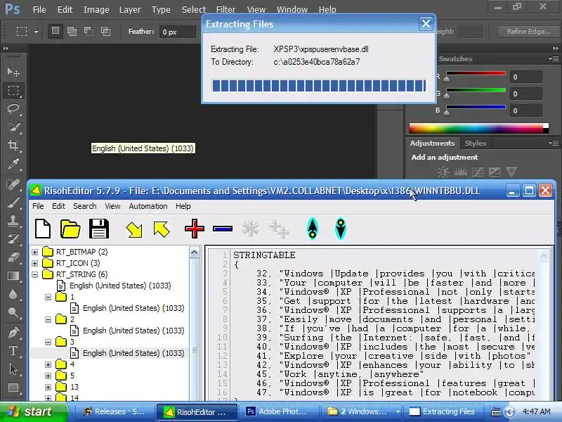This screenshot has width=562, height=422.
Task: Select the Healing Brush tool
Action: pos(13,184)
